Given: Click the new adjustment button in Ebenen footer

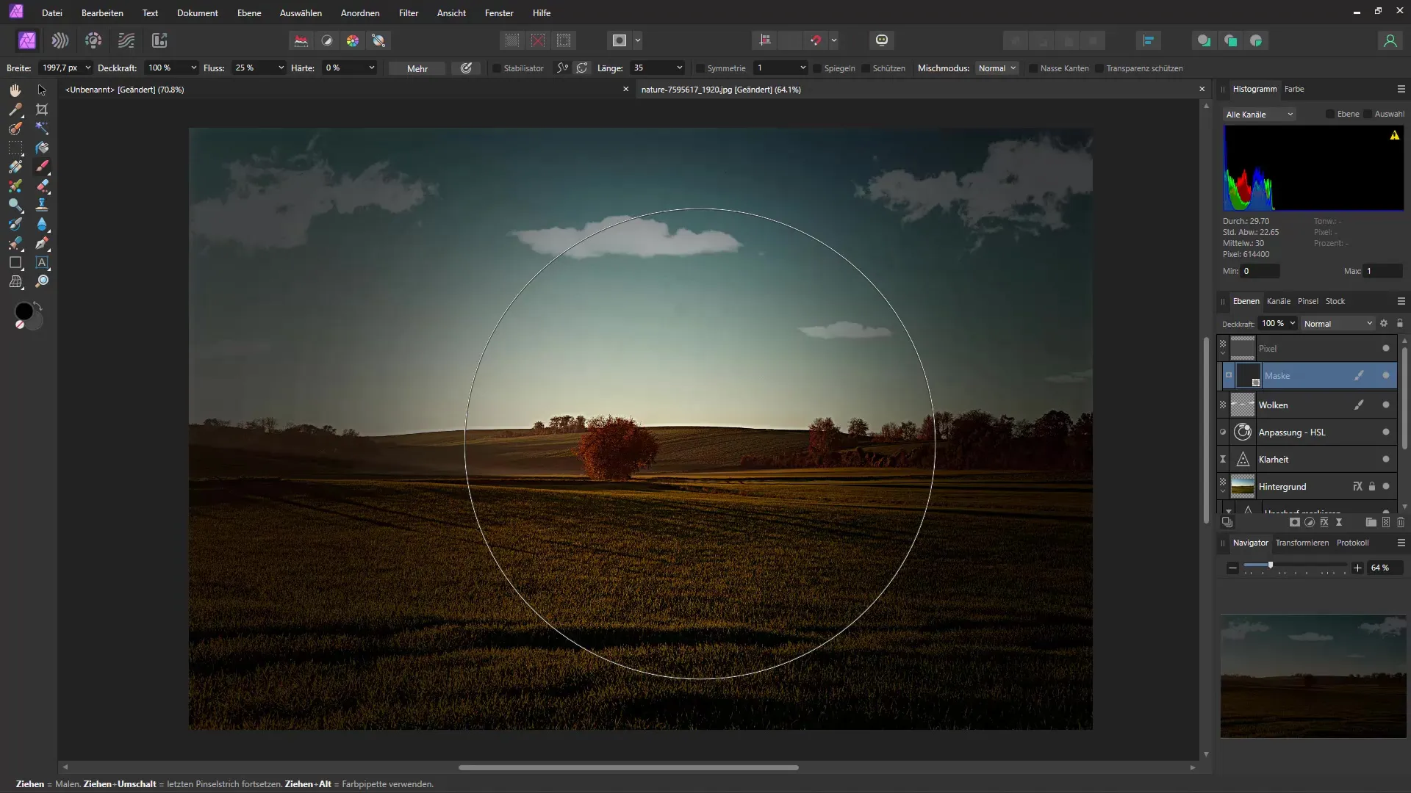Looking at the screenshot, I should coord(1310,522).
